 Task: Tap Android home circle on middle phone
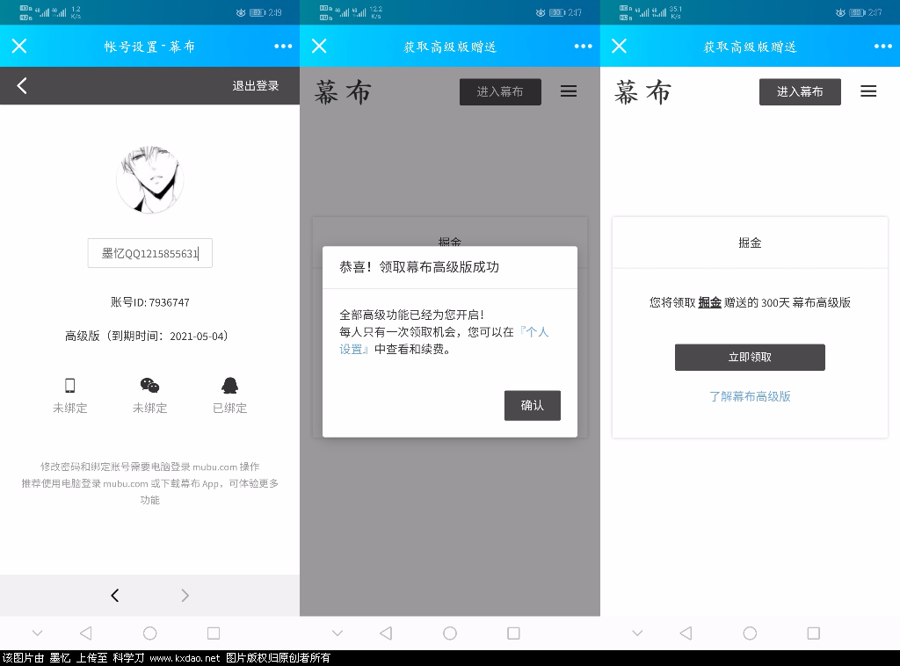click(450, 633)
